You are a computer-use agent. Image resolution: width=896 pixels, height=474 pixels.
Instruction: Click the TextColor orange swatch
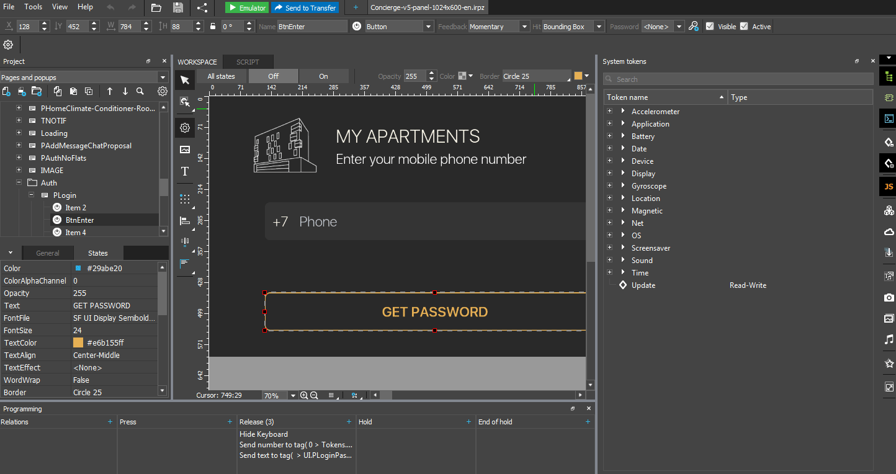point(78,343)
